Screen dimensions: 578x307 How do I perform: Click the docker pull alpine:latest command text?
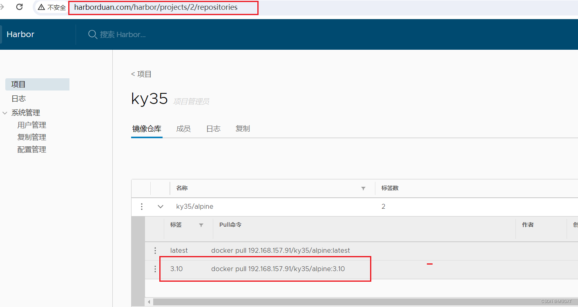(281, 251)
